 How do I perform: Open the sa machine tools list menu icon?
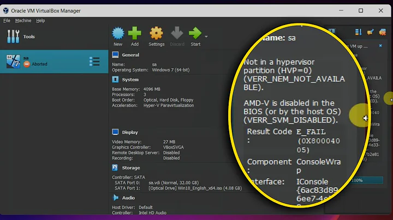coord(94,62)
